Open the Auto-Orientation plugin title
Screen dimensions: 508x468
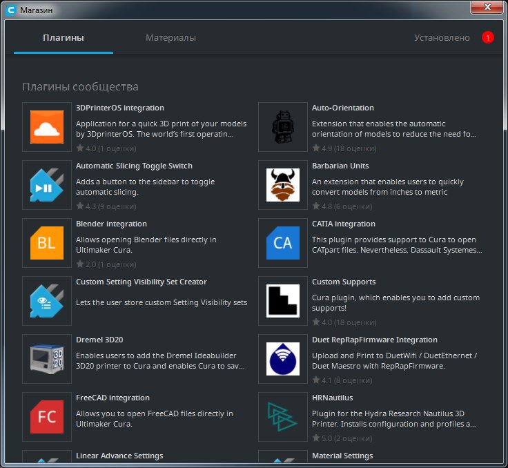(x=343, y=108)
